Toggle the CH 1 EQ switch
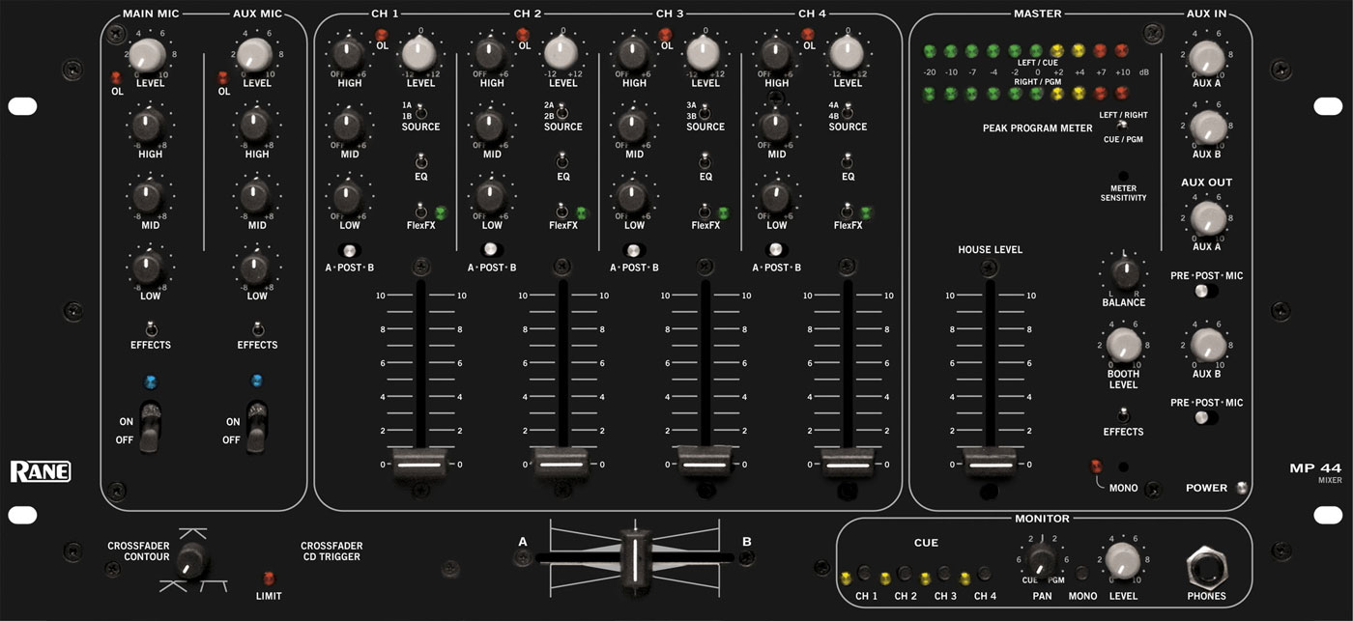The width and height of the screenshot is (1353, 621). click(x=420, y=161)
